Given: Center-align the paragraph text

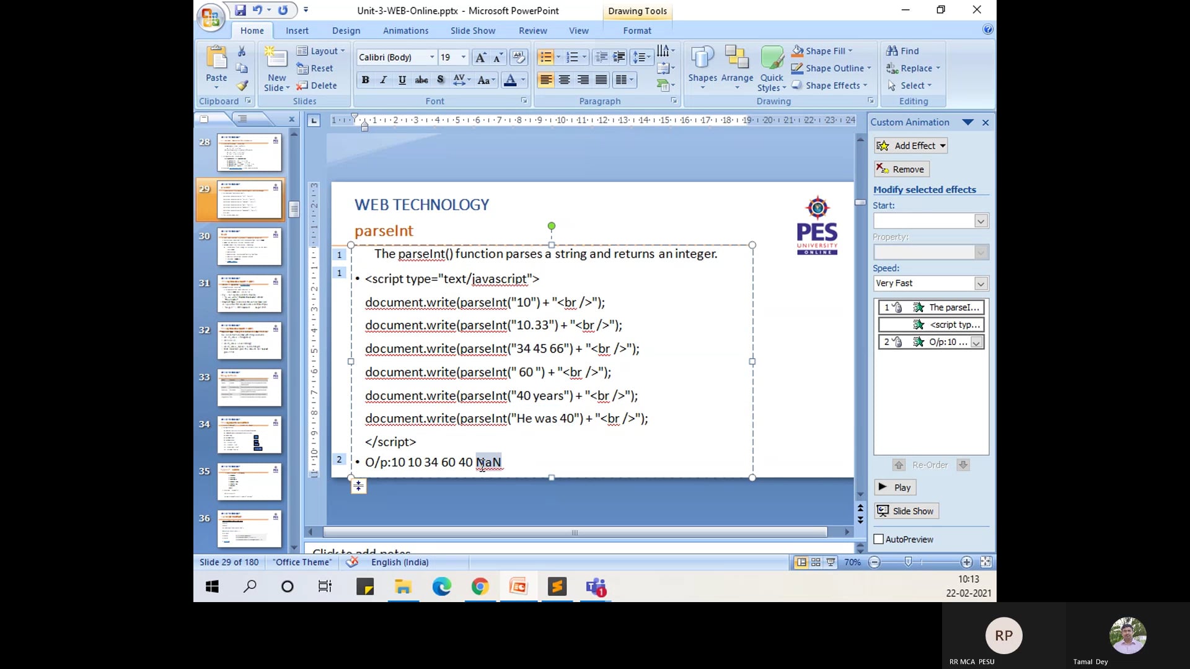Looking at the screenshot, I should (564, 80).
